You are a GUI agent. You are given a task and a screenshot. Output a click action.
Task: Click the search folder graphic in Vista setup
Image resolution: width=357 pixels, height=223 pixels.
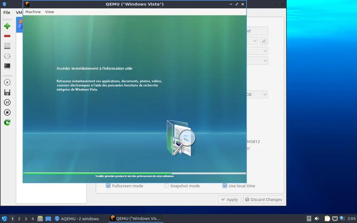[x=181, y=138]
